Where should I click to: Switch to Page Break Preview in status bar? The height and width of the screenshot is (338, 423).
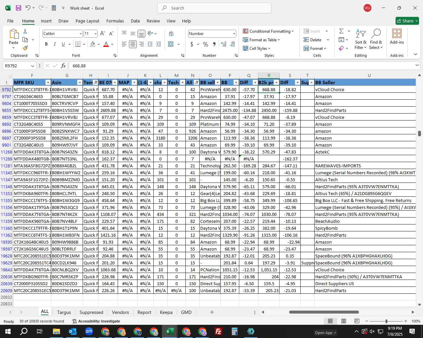pos(357,321)
